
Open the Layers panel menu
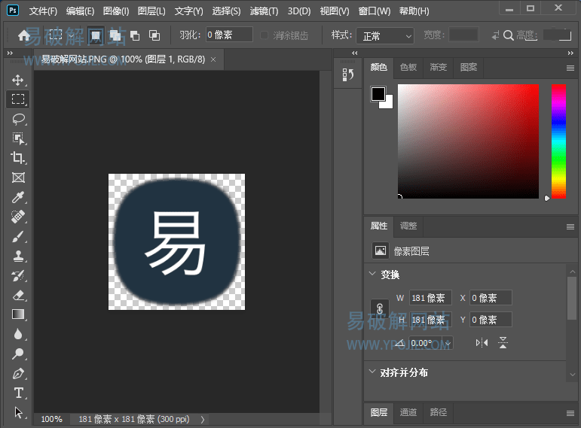tap(570, 413)
